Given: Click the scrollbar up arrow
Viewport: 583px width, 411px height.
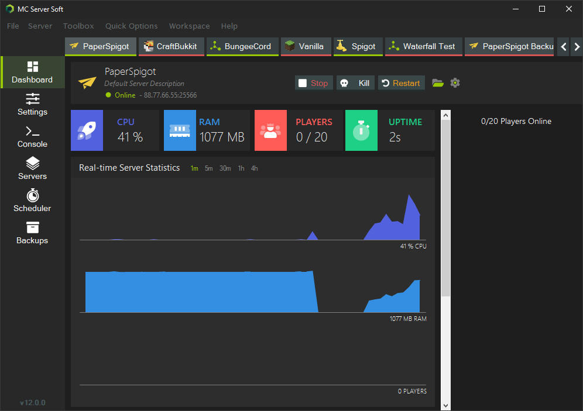Looking at the screenshot, I should tap(445, 115).
